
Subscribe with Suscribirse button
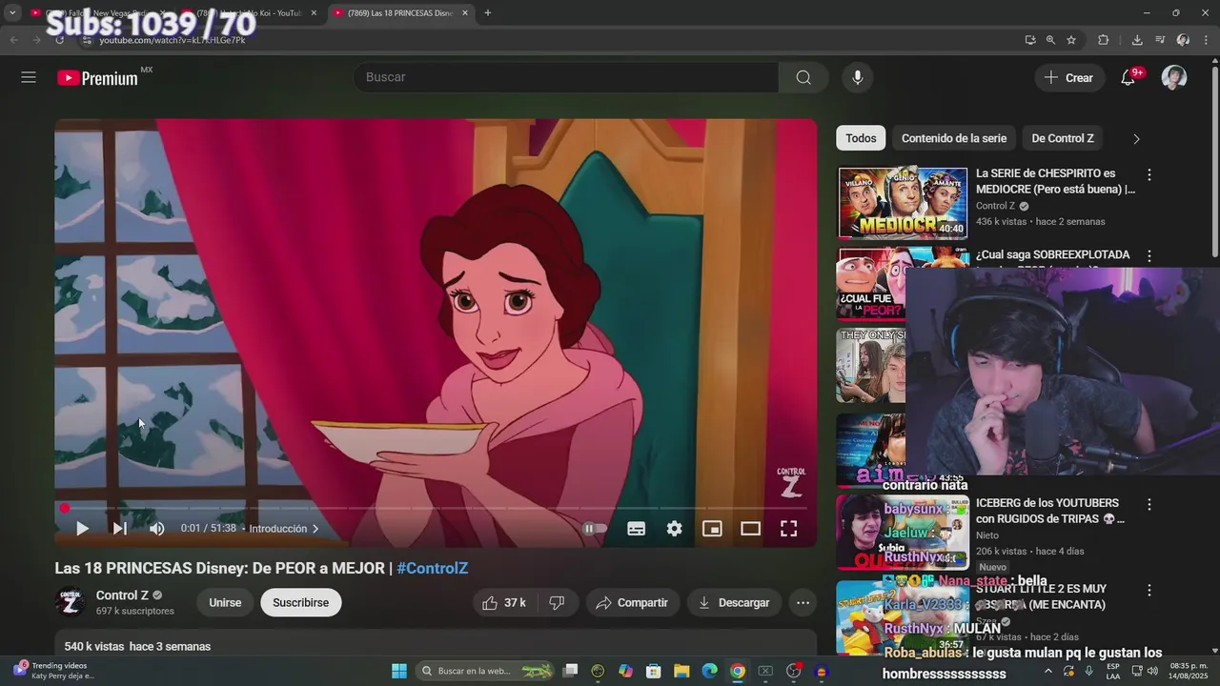click(x=300, y=602)
